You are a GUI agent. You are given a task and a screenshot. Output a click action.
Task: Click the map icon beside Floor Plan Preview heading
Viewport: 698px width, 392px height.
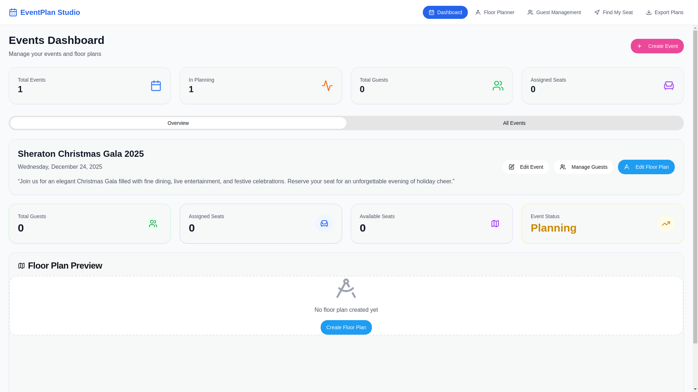point(21,266)
